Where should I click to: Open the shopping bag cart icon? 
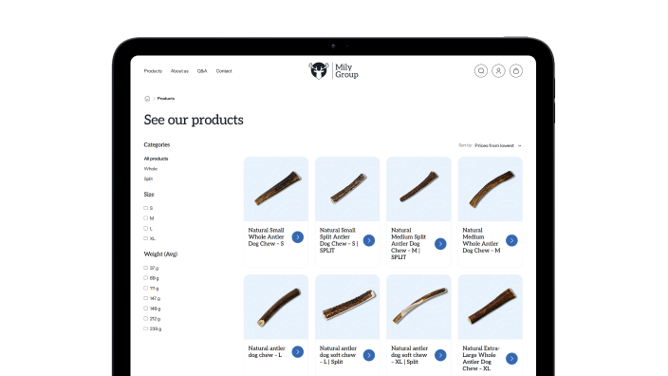[x=516, y=71]
